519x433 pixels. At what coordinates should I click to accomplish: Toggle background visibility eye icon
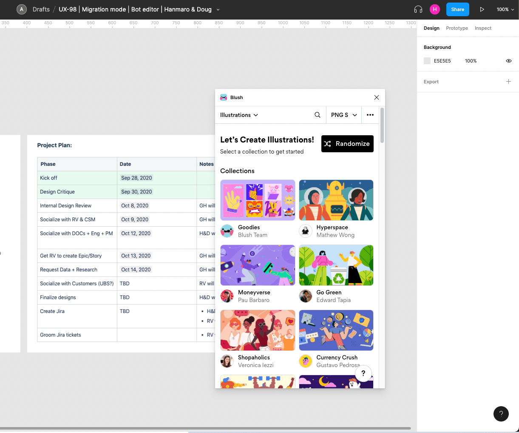click(x=508, y=61)
